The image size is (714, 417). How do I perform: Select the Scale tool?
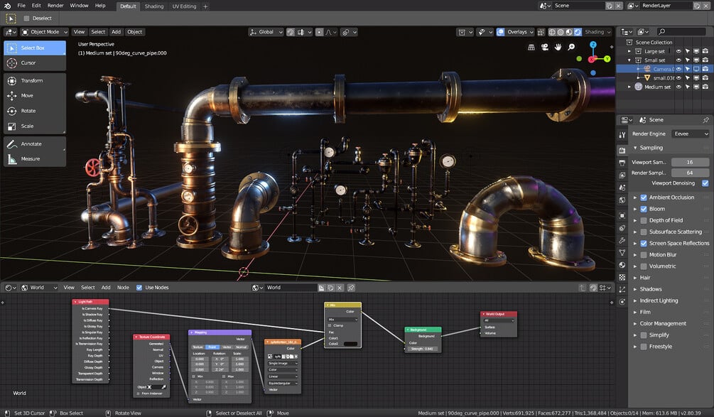pos(35,126)
